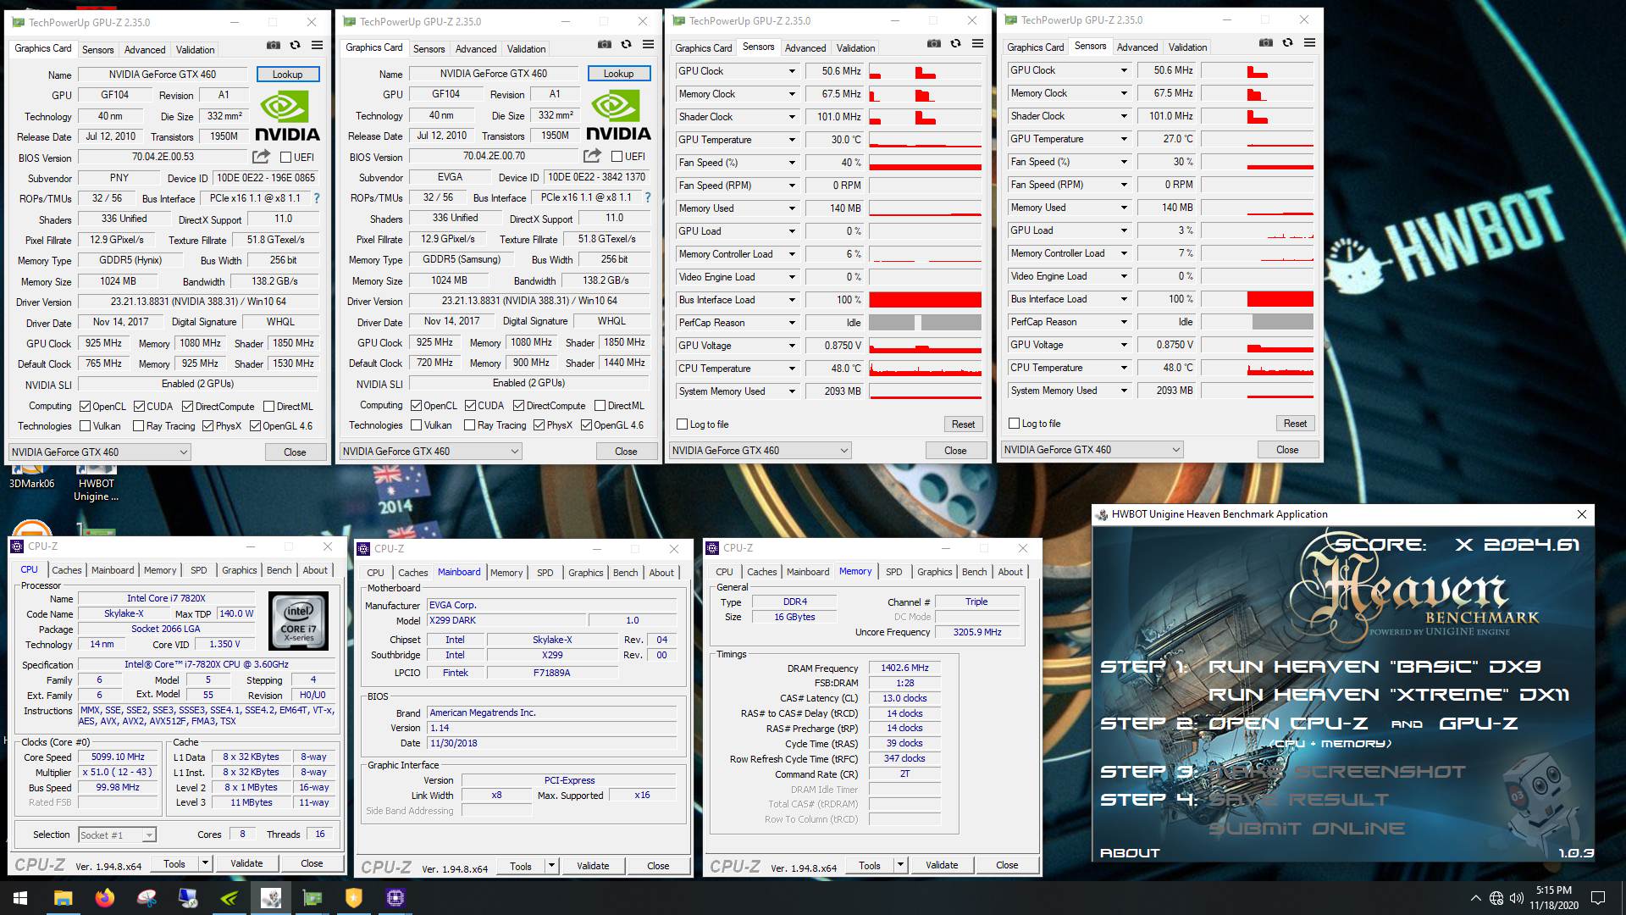This screenshot has width=1626, height=915.
Task: Click screenshot camera icon in PNY GPU-Z window
Action: [x=274, y=45]
